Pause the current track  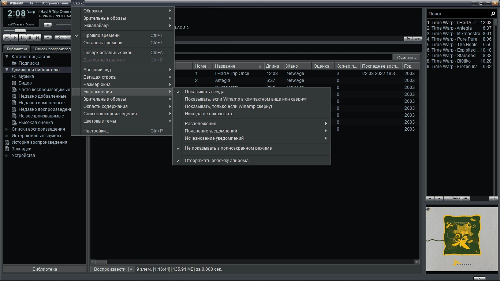click(22, 37)
